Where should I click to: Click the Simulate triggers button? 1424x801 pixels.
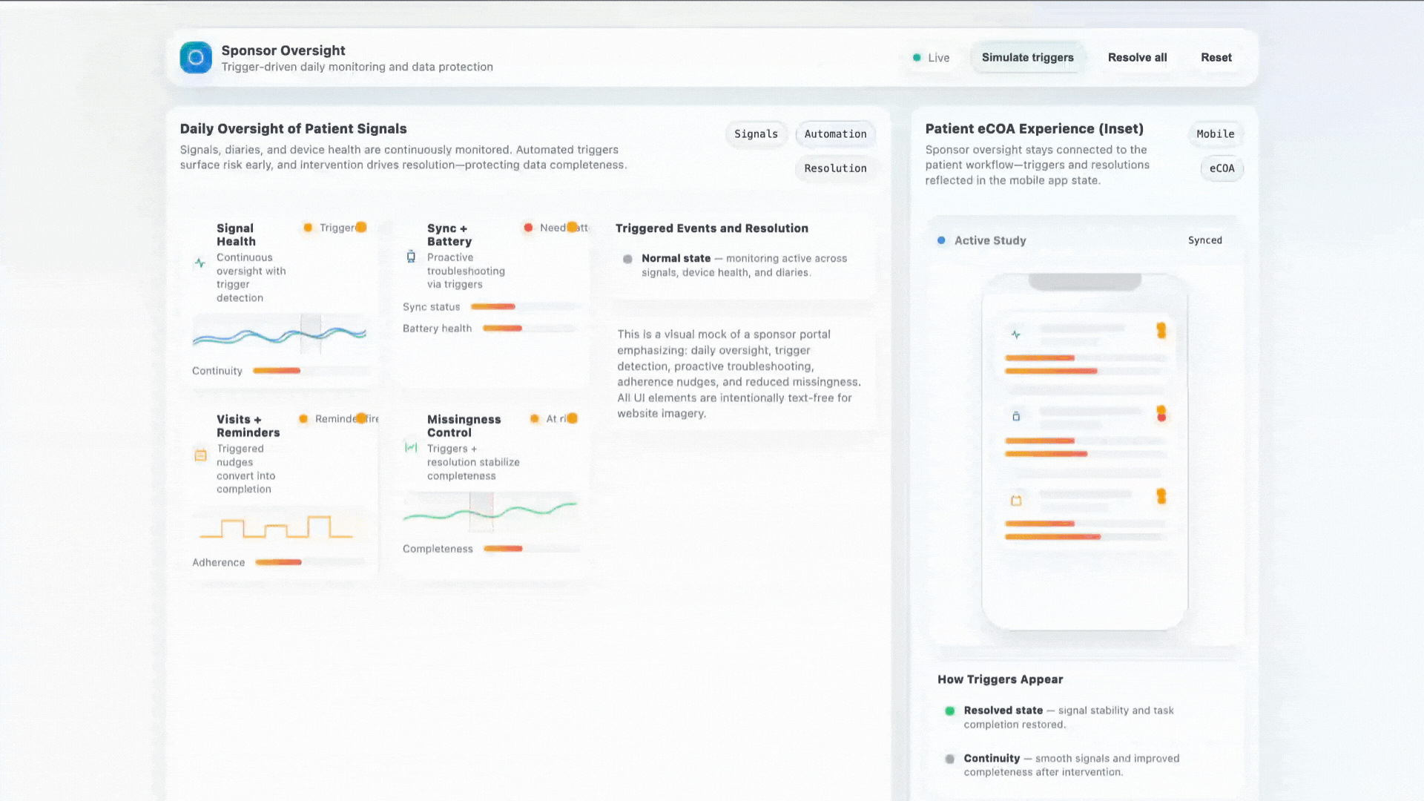pos(1027,57)
